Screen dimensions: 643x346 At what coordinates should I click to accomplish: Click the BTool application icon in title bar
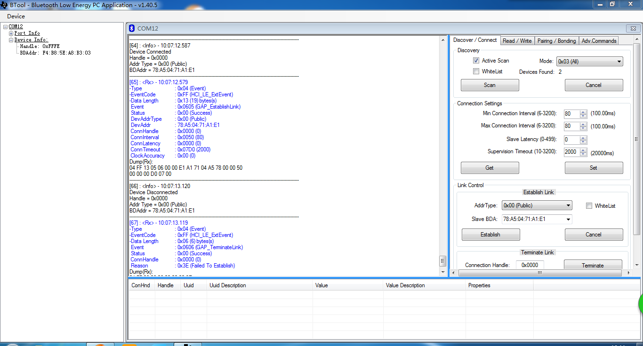click(4, 5)
